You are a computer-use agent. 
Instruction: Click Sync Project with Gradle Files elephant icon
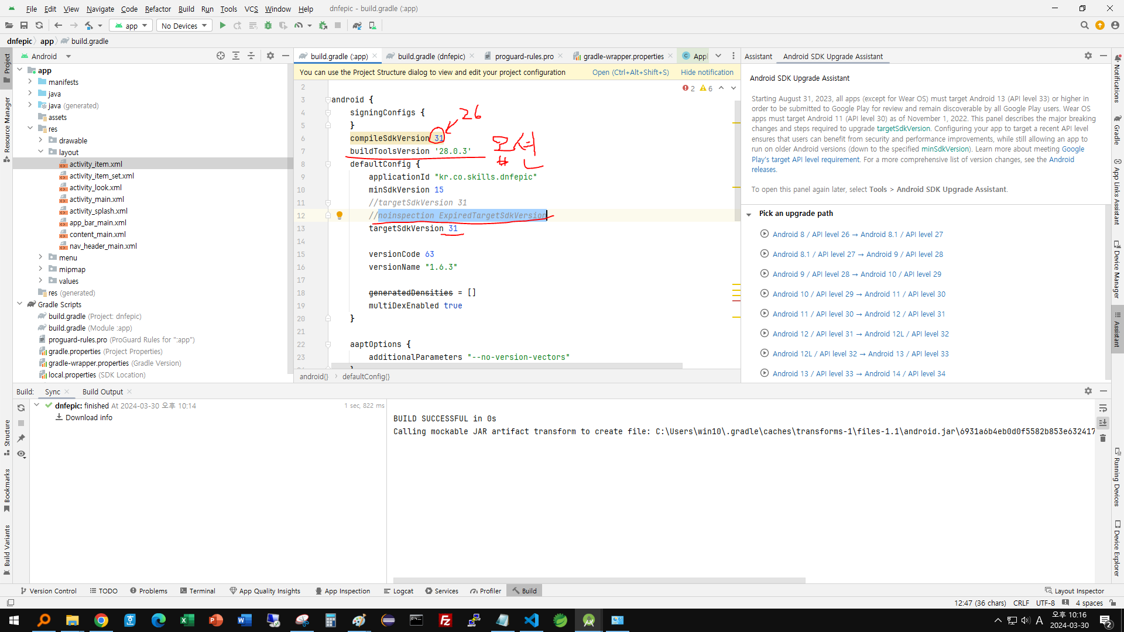coord(357,25)
